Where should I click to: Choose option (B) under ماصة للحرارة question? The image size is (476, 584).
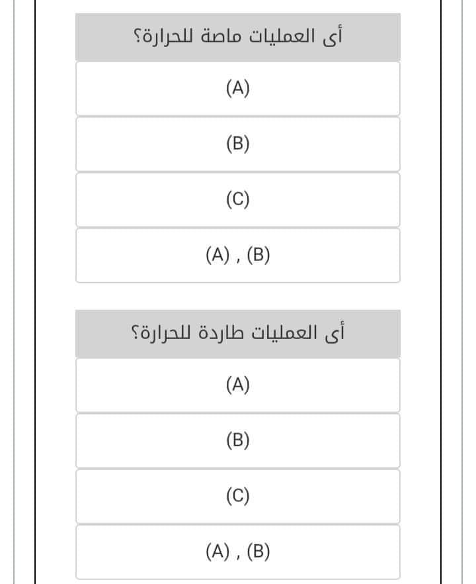coord(237,144)
